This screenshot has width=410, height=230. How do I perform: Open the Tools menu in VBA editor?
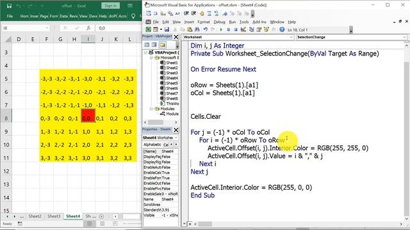point(244,22)
